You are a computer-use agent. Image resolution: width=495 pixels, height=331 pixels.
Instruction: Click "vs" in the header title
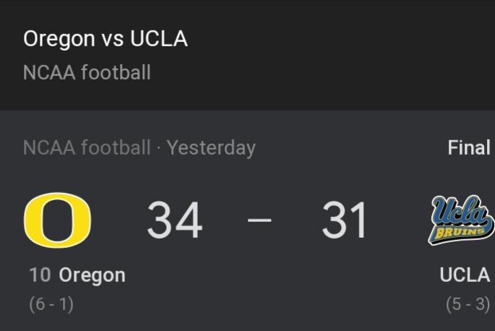pyautogui.click(x=113, y=39)
